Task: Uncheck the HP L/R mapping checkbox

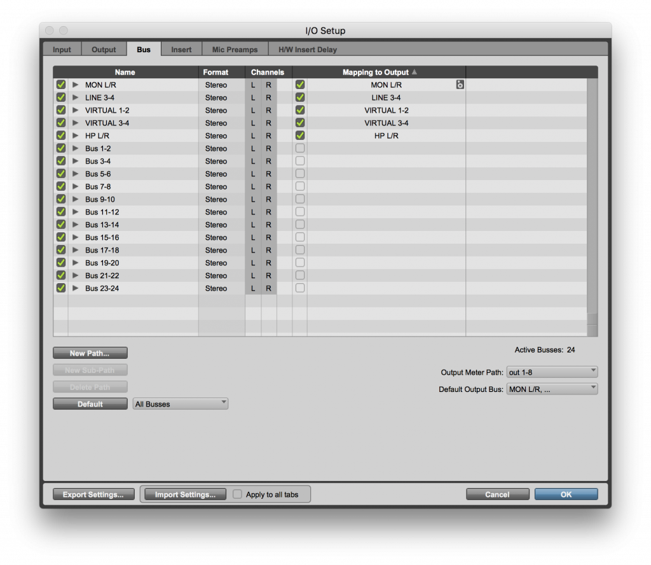Action: point(299,136)
